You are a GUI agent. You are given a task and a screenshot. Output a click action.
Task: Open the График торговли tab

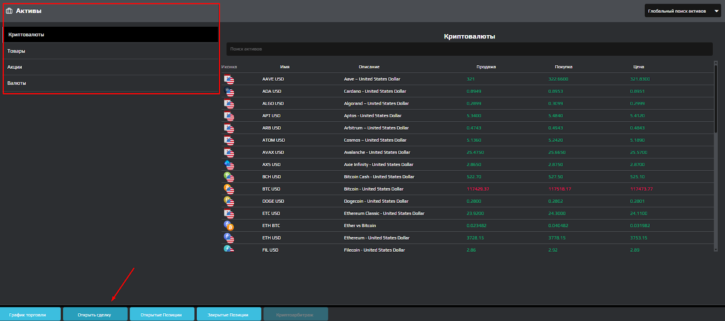click(30, 314)
